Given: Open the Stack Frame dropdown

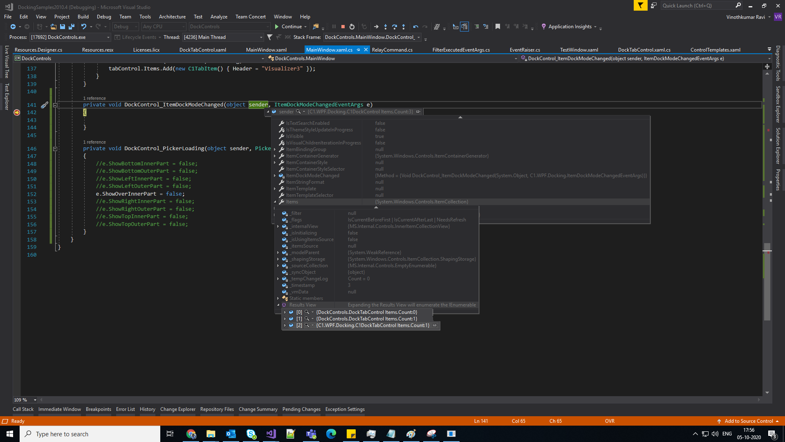Looking at the screenshot, I should pos(372,37).
